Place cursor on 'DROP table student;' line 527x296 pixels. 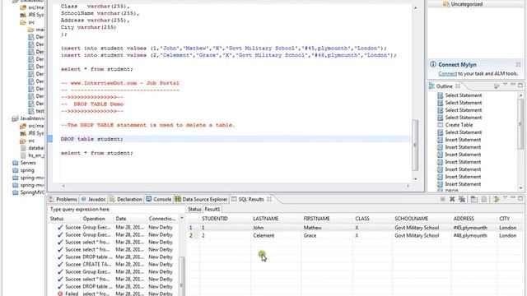(91, 139)
